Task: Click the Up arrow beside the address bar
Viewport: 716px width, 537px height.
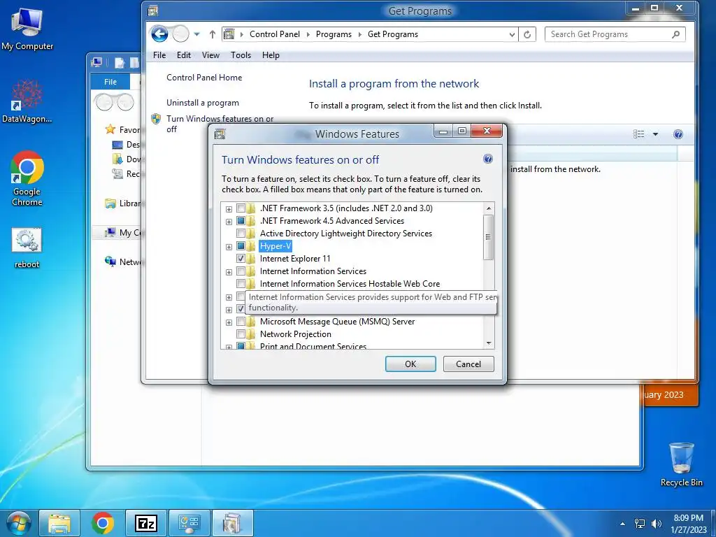Action: point(213,34)
